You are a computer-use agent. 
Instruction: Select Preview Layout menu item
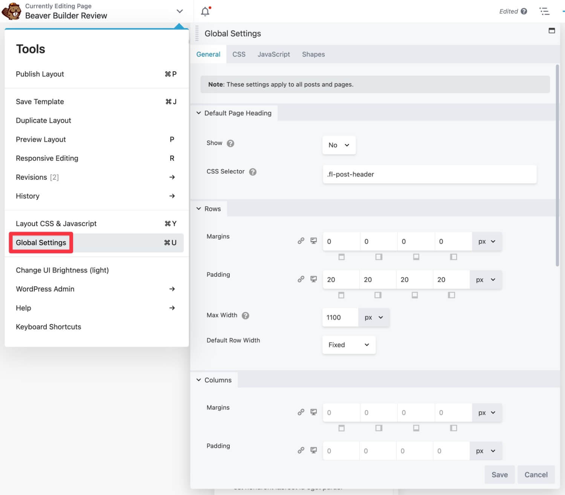[x=96, y=139]
